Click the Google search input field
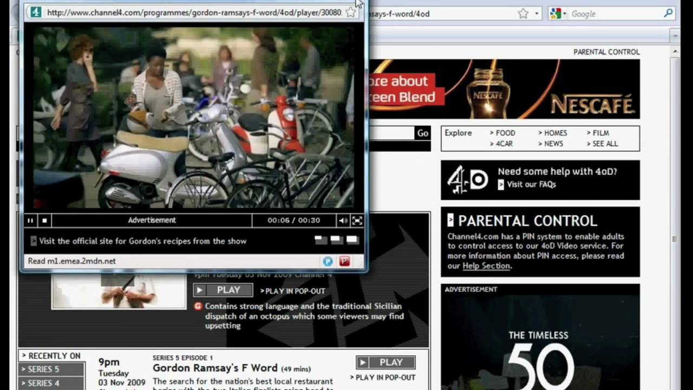This screenshot has width=693, height=390. [x=616, y=14]
